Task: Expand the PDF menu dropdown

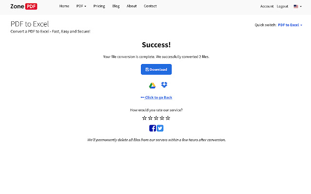Action: (81, 6)
